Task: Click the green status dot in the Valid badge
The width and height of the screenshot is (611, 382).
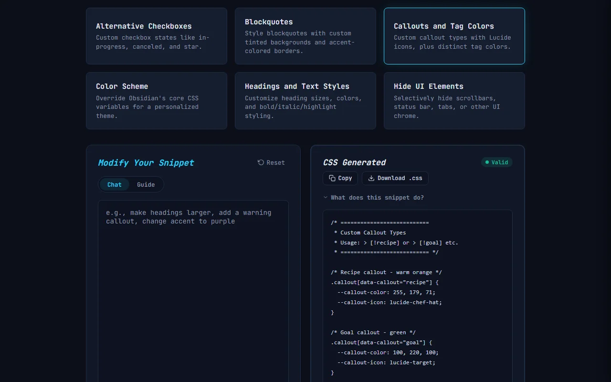Action: (487, 162)
